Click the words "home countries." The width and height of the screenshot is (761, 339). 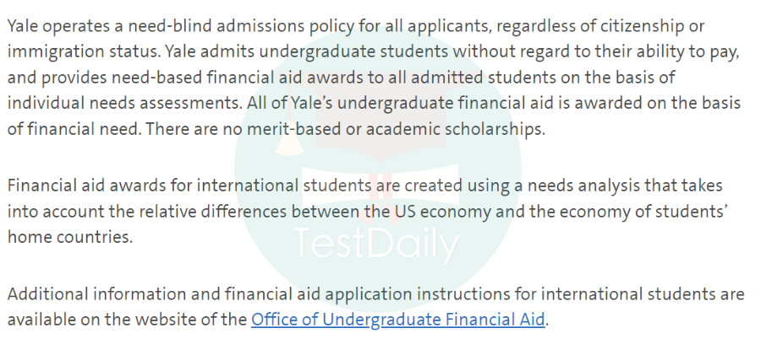(70, 237)
